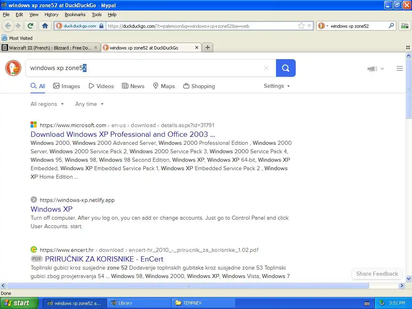Open the View menu
The width and height of the screenshot is (412, 309).
click(34, 14)
